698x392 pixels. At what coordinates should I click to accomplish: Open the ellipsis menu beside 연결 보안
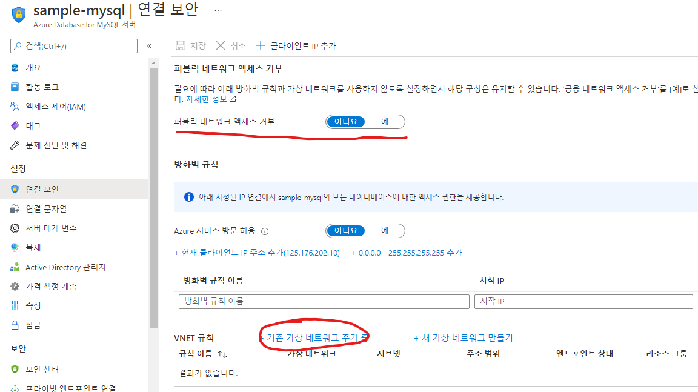tap(218, 10)
